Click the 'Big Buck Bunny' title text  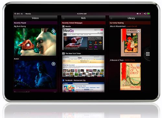[20, 26]
